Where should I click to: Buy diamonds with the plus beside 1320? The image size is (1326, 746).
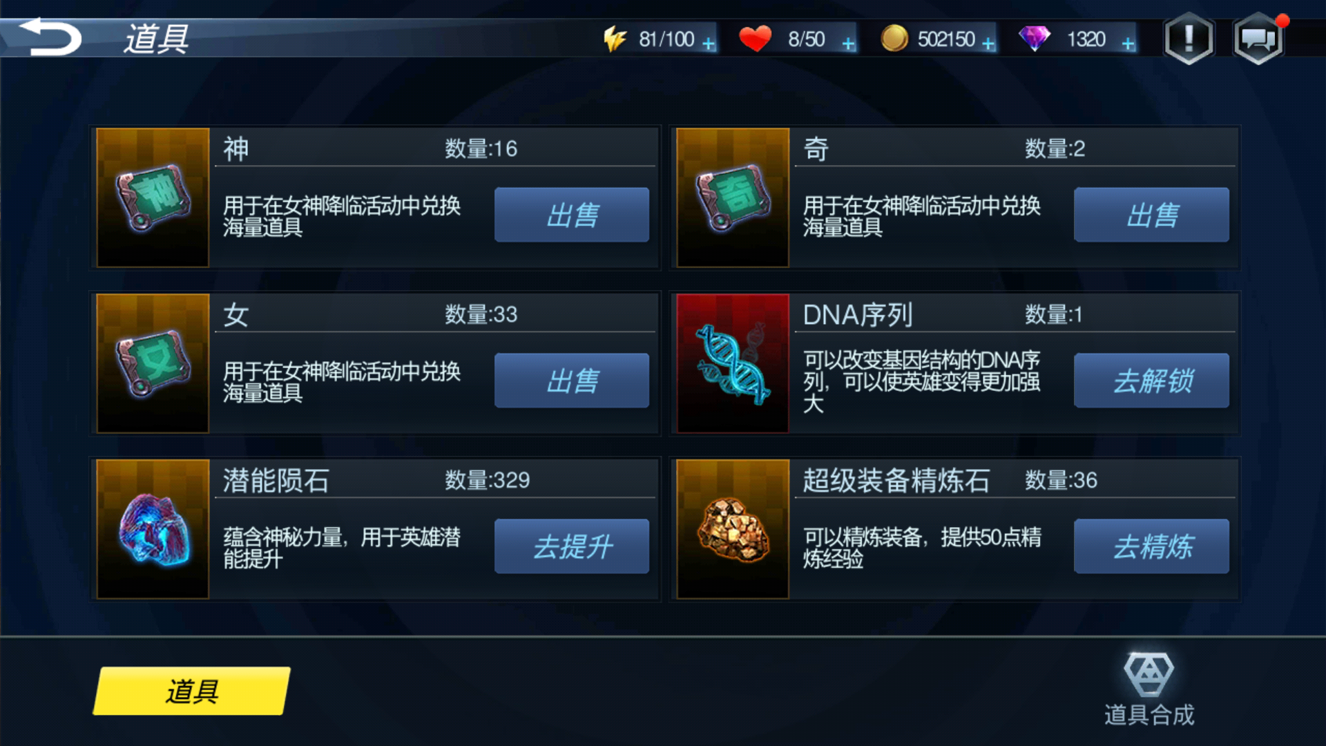point(1128,44)
